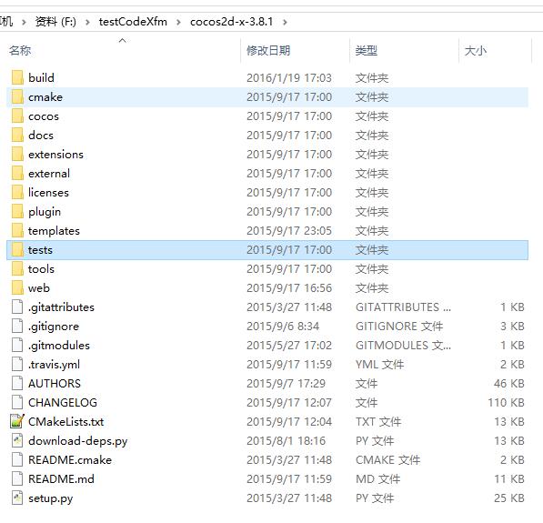The width and height of the screenshot is (543, 523).
Task: Click the README.md file name
Action: coord(61,479)
